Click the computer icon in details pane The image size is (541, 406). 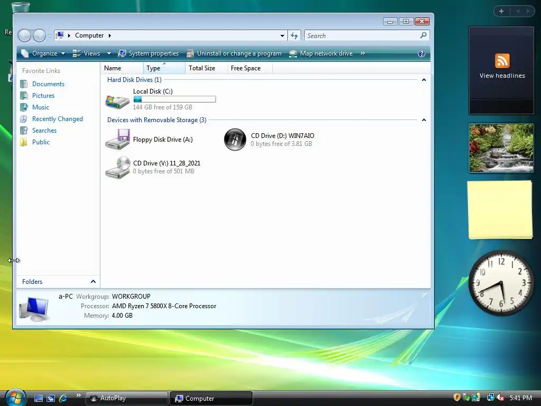34,309
